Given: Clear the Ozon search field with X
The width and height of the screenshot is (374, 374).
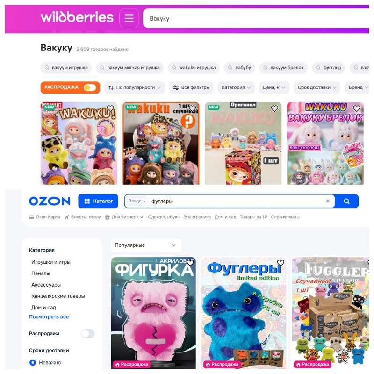Looking at the screenshot, I should (x=328, y=201).
